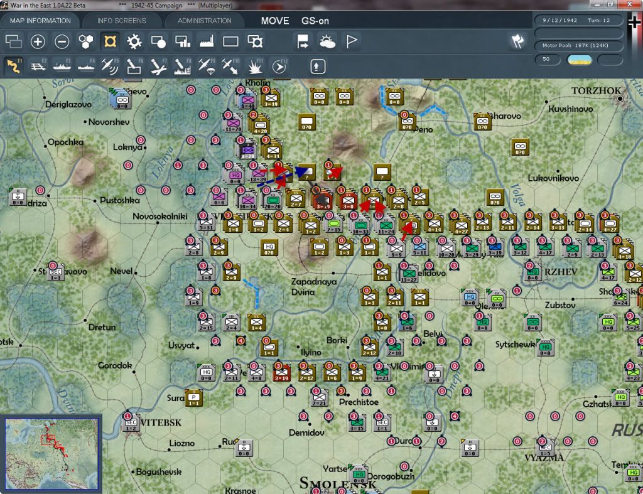The height and width of the screenshot is (494, 643).
Task: Click the Lukovnikovo town label
Action: point(553,178)
